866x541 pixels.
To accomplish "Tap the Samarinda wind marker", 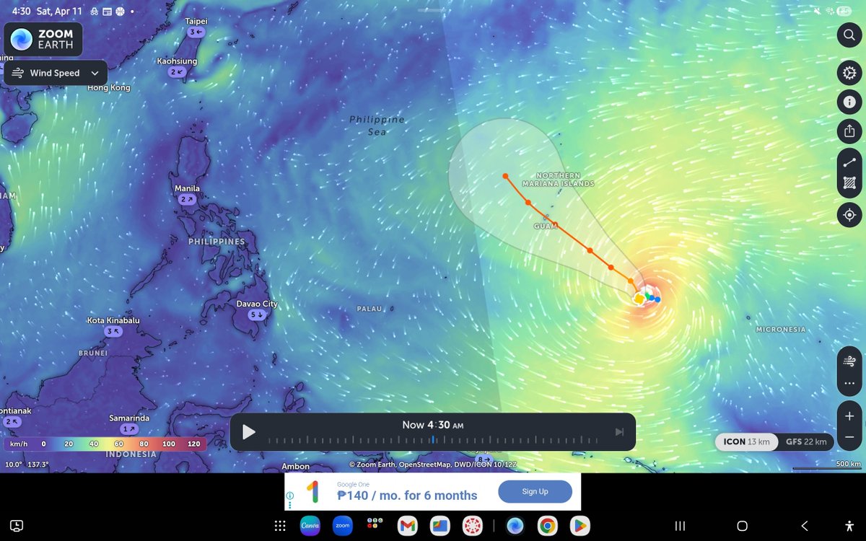I will (129, 429).
